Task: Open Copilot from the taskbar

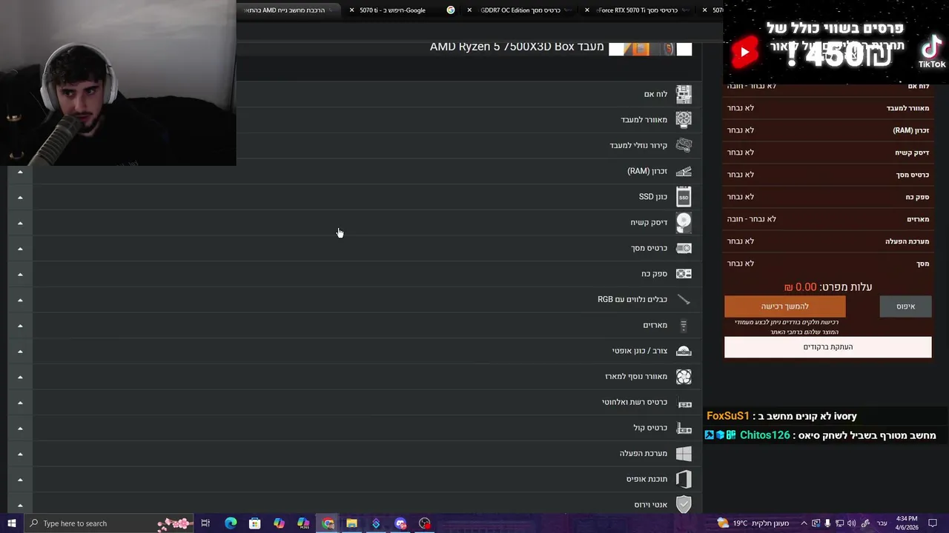Action: click(279, 523)
